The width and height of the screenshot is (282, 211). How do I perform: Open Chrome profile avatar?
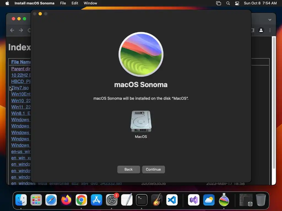[x=261, y=30]
